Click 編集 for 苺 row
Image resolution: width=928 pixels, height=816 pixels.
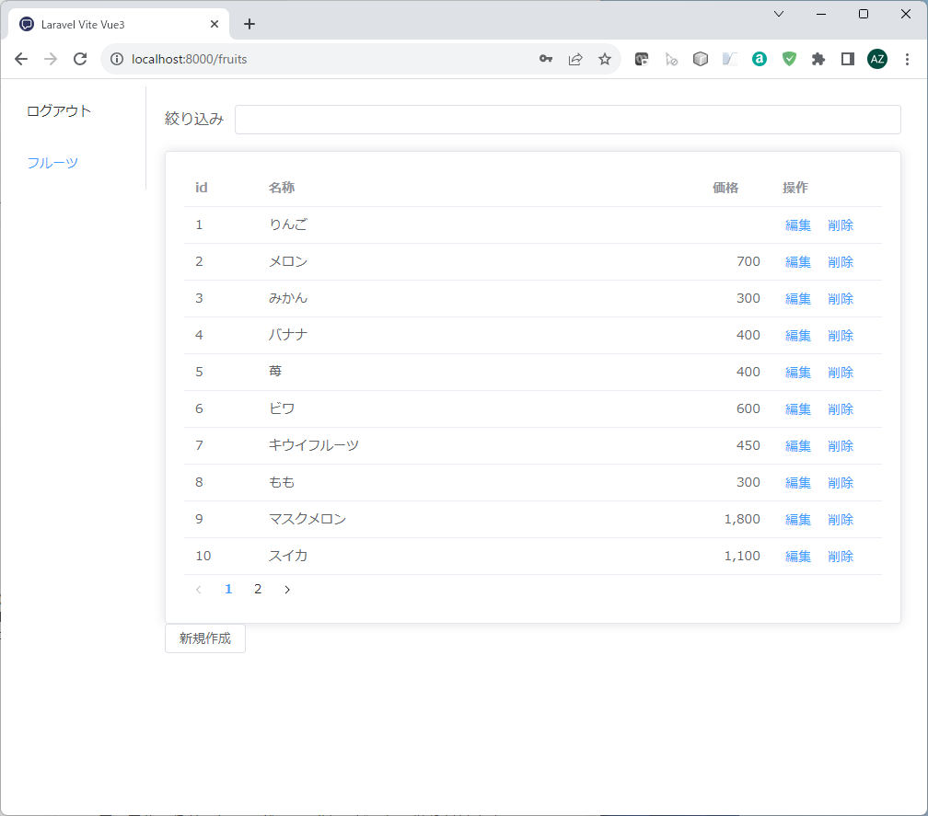[x=798, y=373]
